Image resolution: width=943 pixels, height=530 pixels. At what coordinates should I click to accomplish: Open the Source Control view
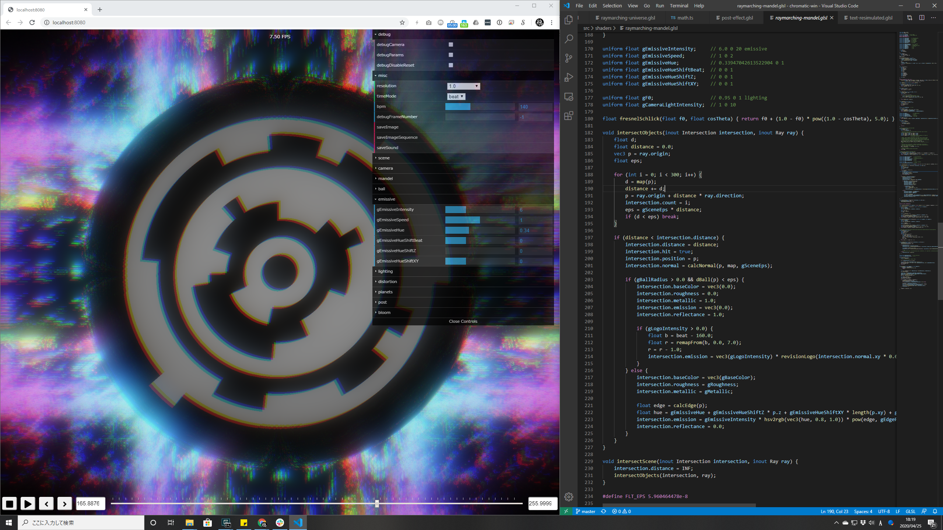[x=569, y=58]
